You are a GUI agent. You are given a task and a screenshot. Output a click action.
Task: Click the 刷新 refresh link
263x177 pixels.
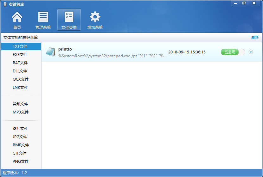pyautogui.click(x=255, y=38)
